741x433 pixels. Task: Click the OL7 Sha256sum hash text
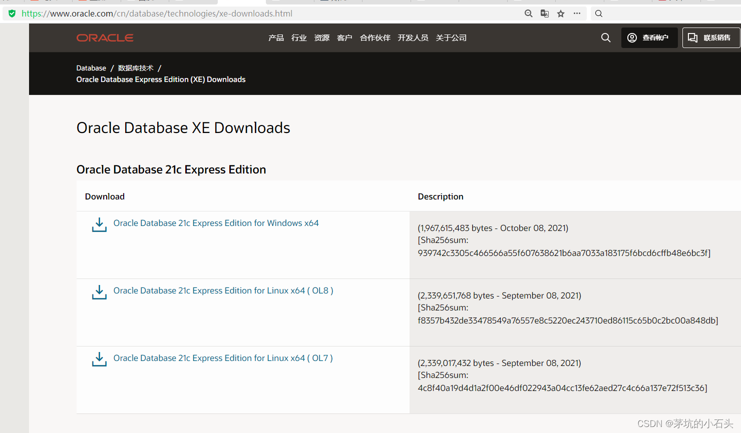coord(563,388)
